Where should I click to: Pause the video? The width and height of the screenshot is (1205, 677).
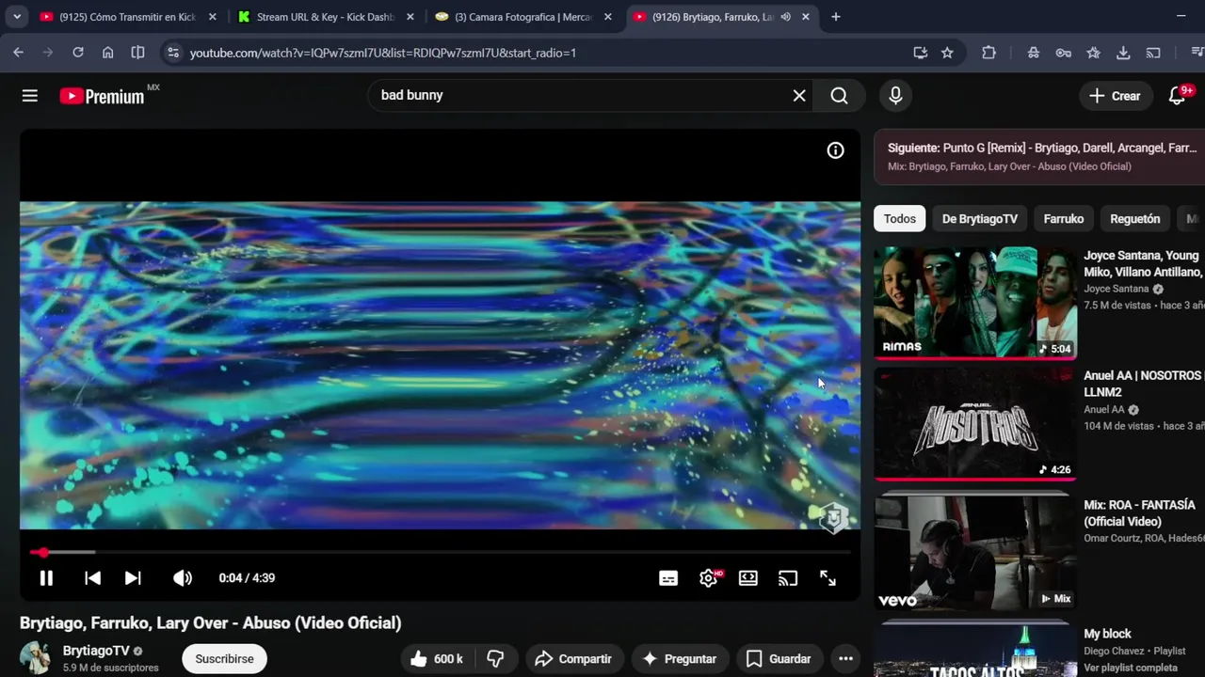(x=46, y=578)
